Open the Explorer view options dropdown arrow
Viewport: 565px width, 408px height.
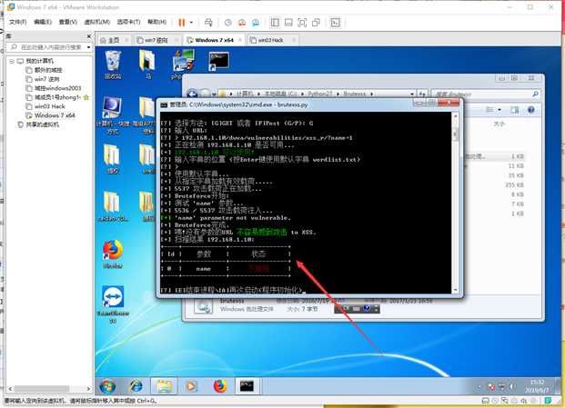pyautogui.click(x=499, y=110)
